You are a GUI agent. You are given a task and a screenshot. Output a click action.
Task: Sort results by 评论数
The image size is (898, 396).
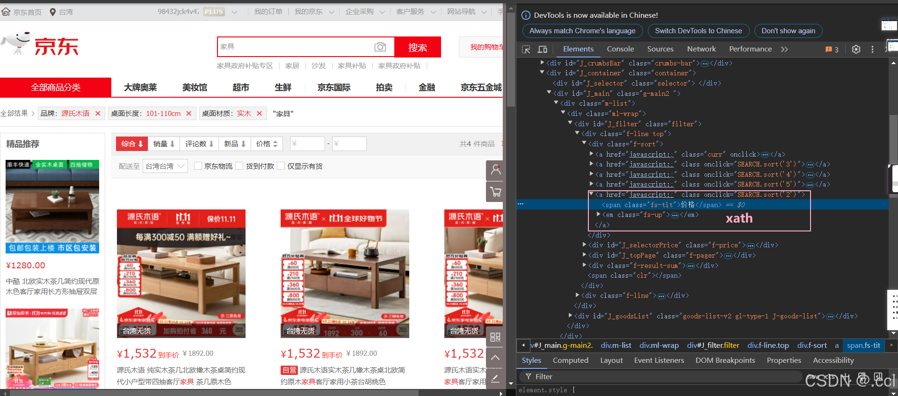[x=199, y=144]
